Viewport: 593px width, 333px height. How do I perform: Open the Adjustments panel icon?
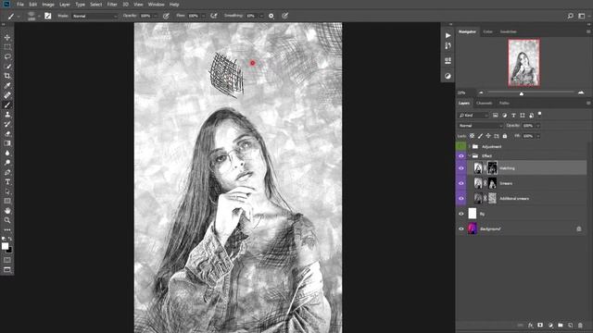pyautogui.click(x=448, y=76)
